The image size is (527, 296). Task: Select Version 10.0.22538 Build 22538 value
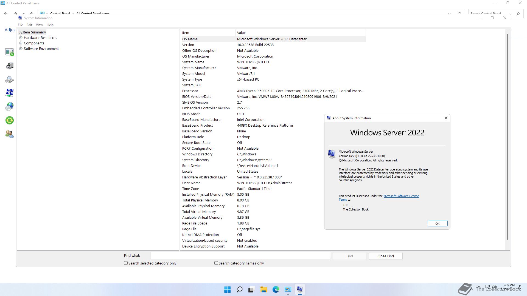255,45
